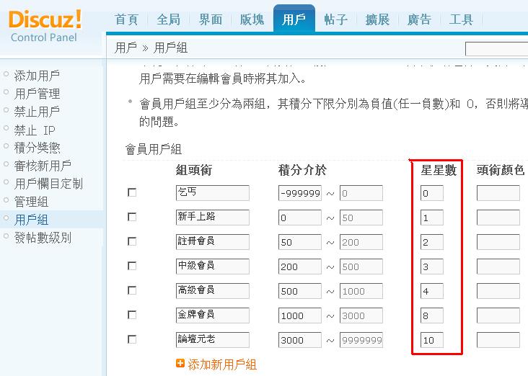Open 積分獎懲 from the left menu
Screen dimensions: 528x376
37,148
